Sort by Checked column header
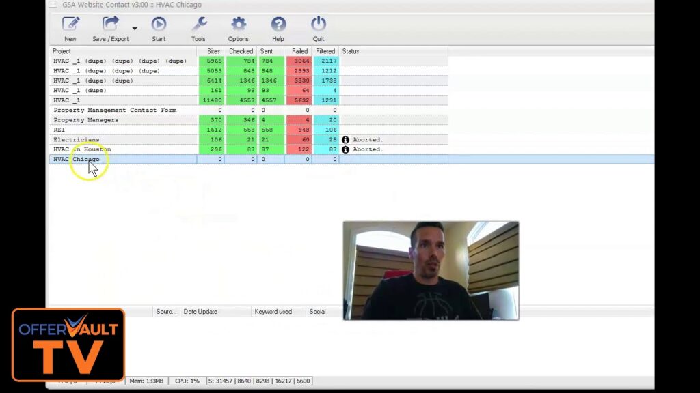700x393 pixels. pos(241,51)
